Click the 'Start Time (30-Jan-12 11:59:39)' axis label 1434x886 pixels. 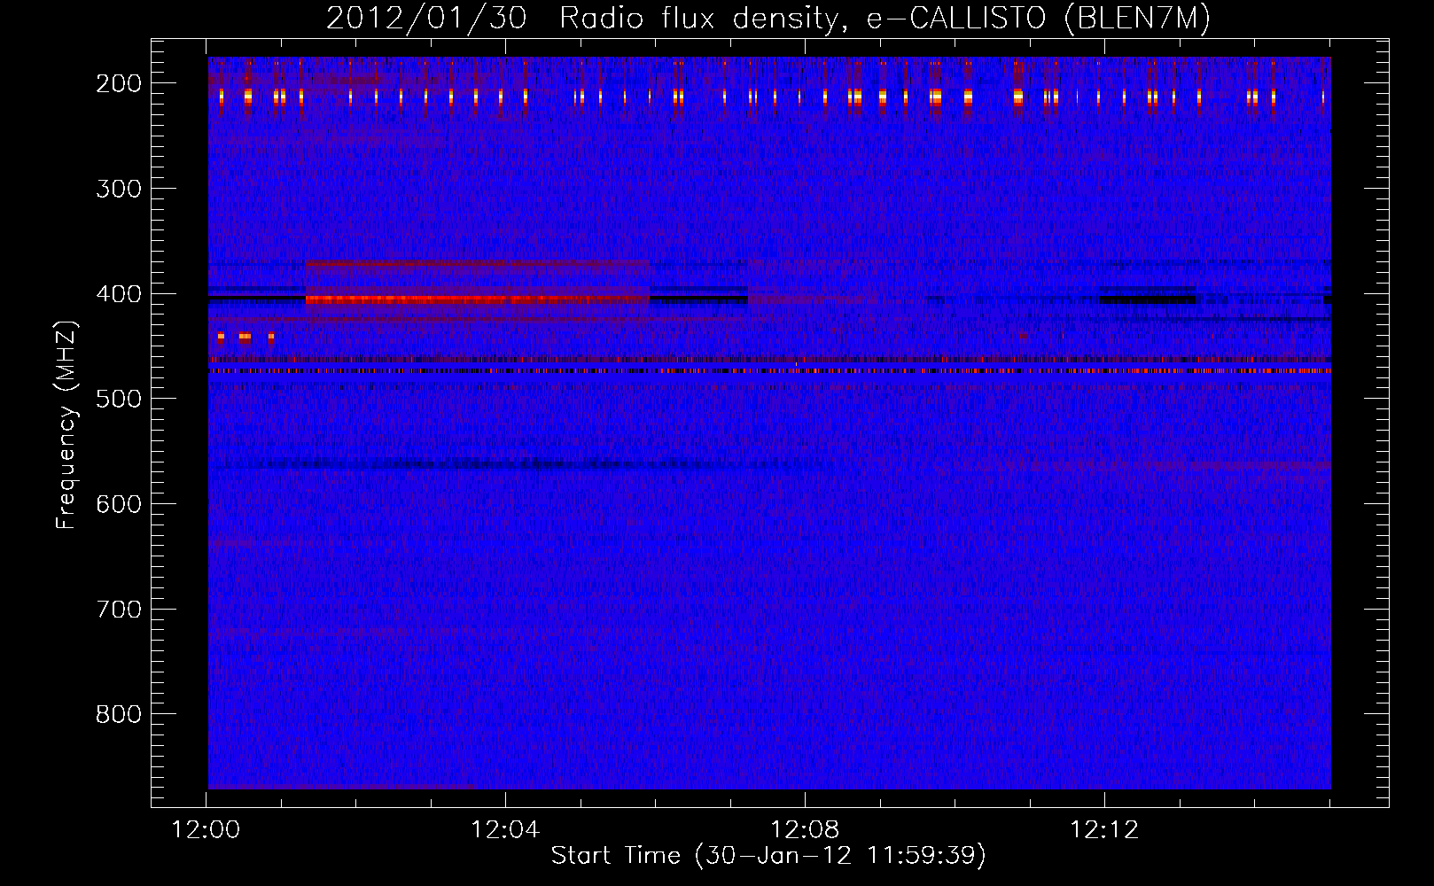[768, 856]
